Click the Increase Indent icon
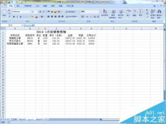166x124 pixels. (x=62, y=17)
